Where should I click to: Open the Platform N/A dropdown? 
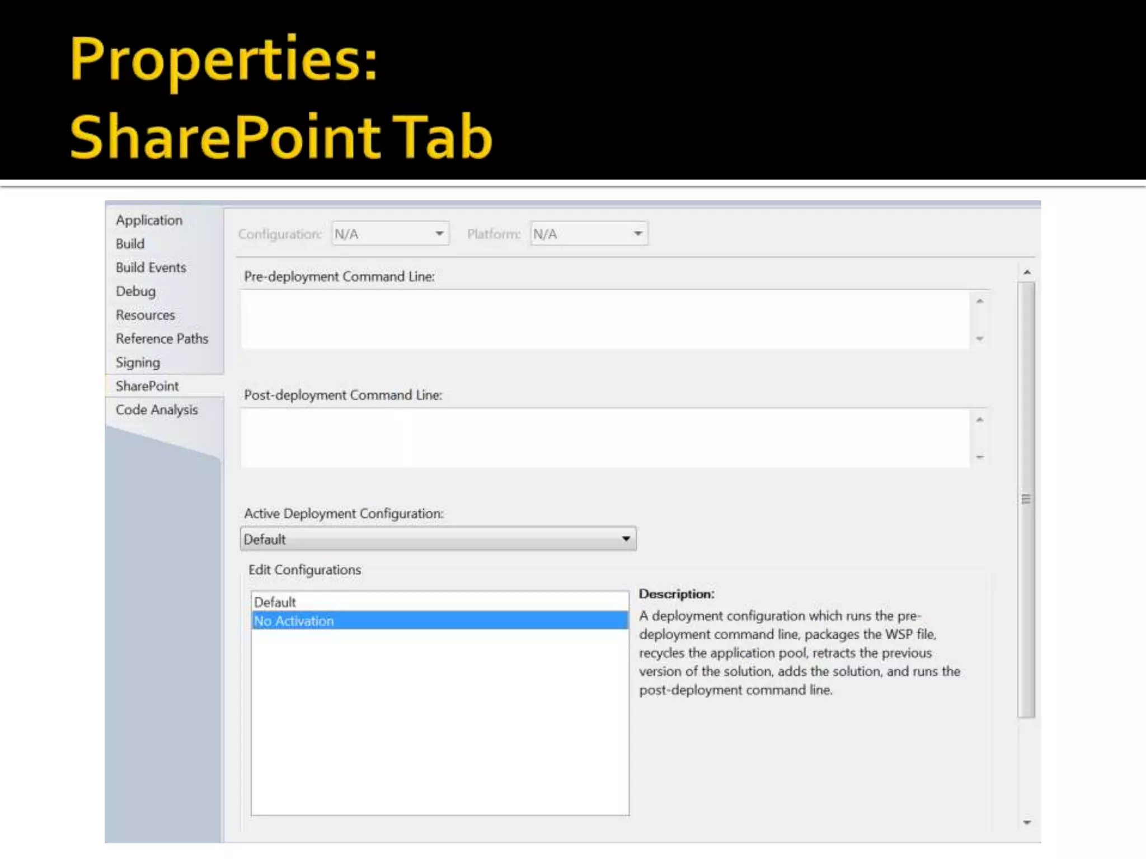(x=589, y=234)
